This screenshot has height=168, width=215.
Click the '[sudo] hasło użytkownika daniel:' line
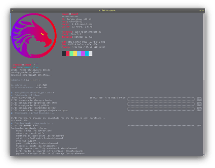tap(31, 70)
